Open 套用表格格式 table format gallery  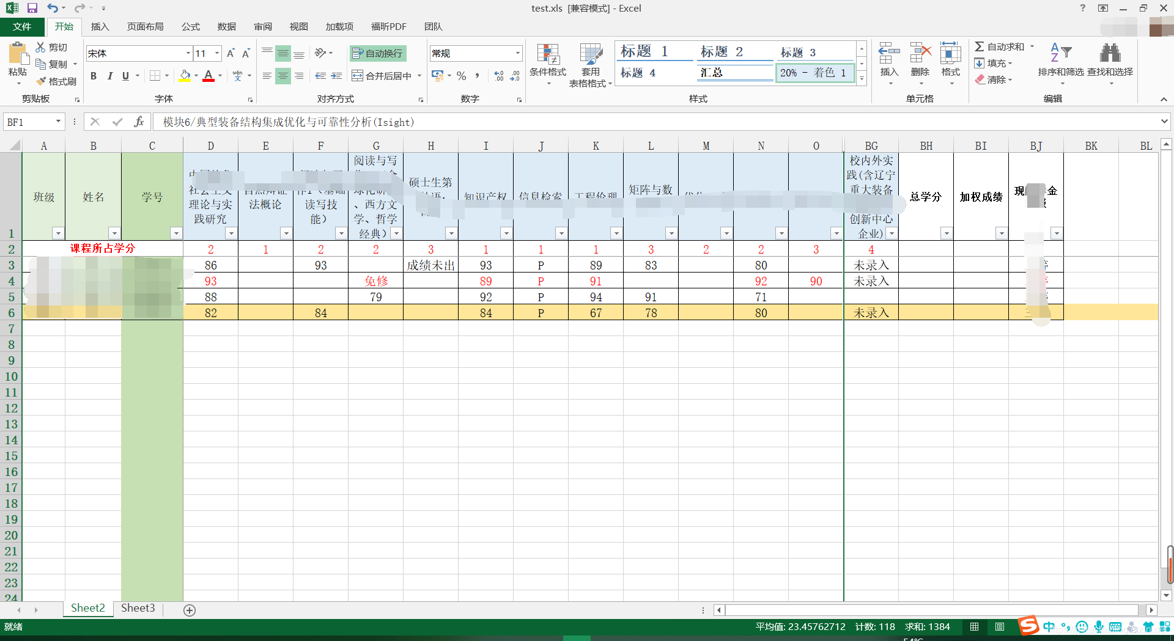(591, 64)
